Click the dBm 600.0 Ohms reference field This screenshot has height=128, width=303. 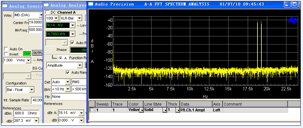[26, 113]
